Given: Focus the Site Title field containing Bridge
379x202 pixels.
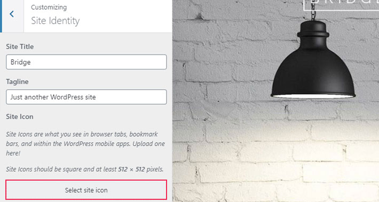Looking at the screenshot, I should click(86, 62).
